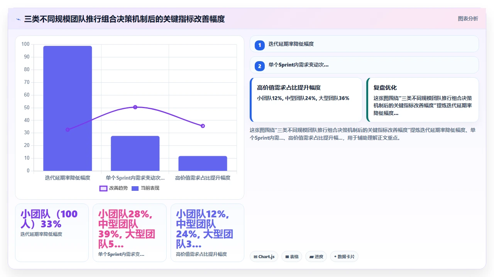Click the x-axis label 迭代延期率降低幅度
The image size is (494, 277).
(x=68, y=178)
